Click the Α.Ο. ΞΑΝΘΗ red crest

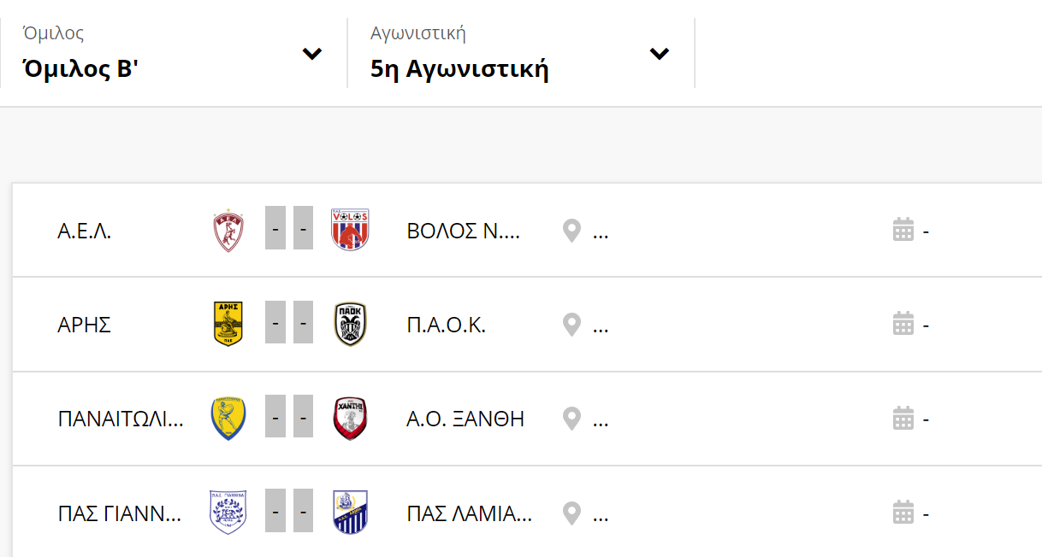click(x=350, y=419)
